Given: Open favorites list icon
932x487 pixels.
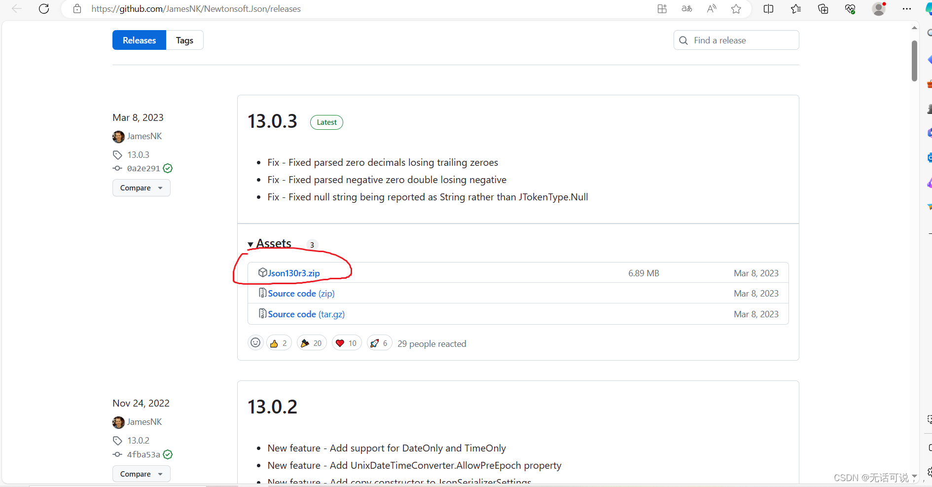Looking at the screenshot, I should tap(796, 9).
